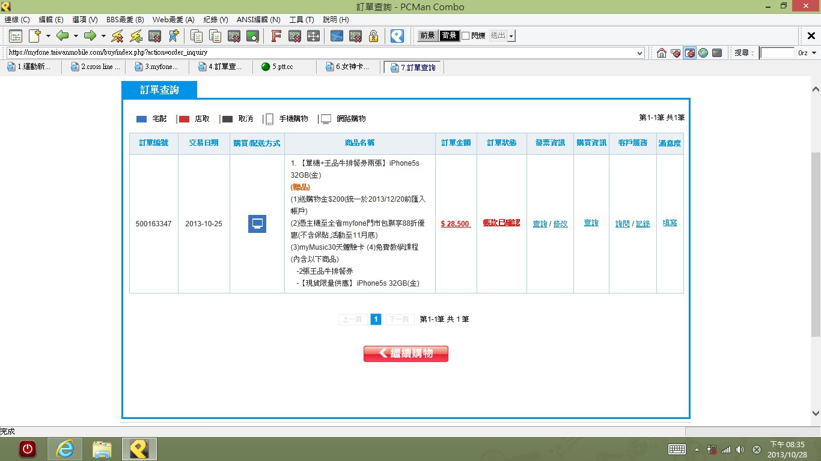This screenshot has height=461, width=821.
Task: Click the lightning icon with red X
Action: click(118, 36)
